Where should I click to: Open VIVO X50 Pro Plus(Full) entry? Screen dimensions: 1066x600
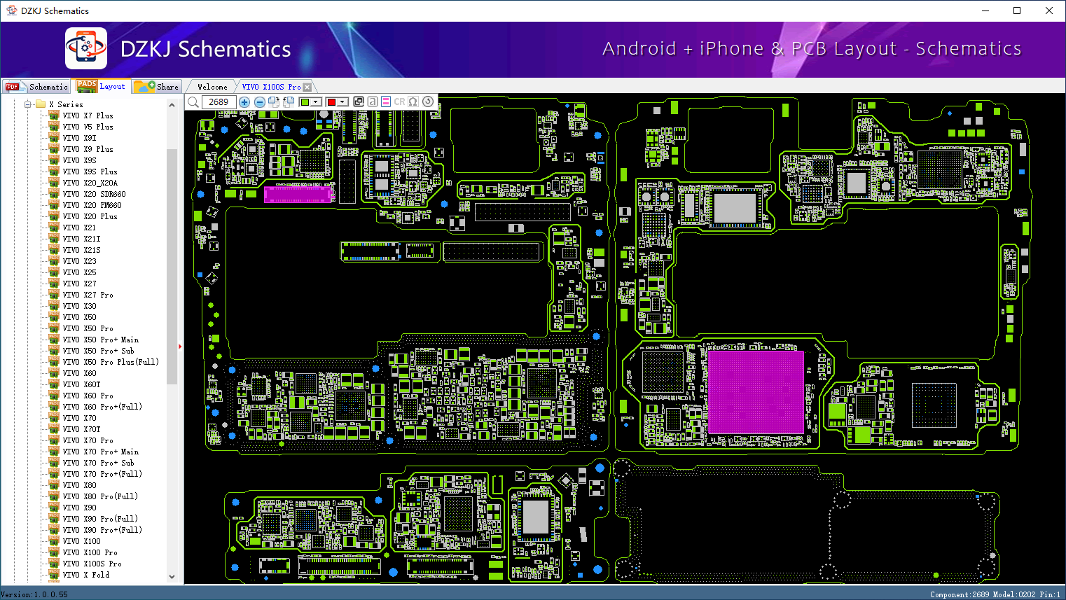[111, 362]
